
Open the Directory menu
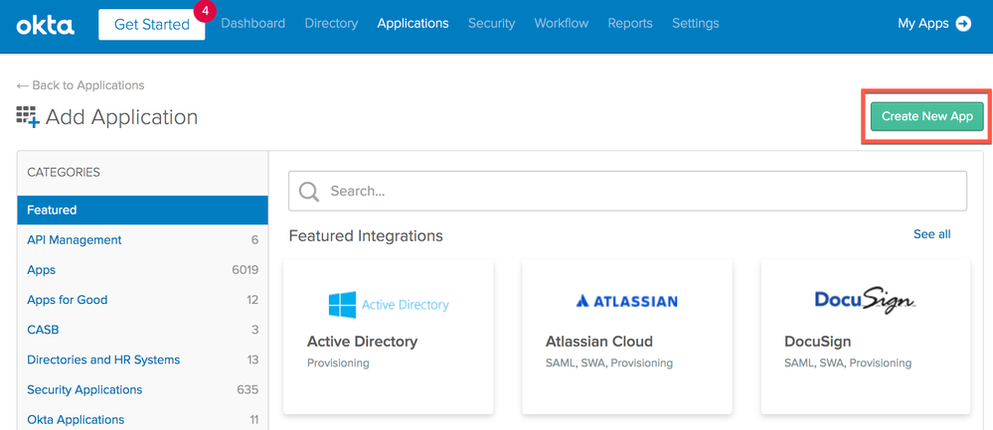[331, 24]
